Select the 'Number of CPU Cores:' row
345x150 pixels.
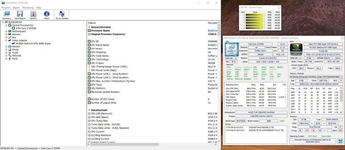coord(152,99)
